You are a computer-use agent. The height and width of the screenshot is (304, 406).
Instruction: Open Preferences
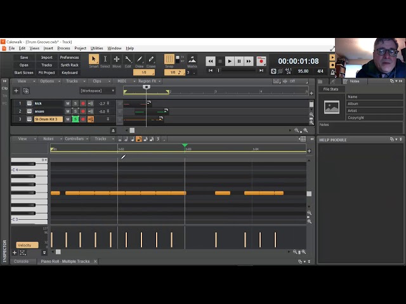tap(69, 58)
